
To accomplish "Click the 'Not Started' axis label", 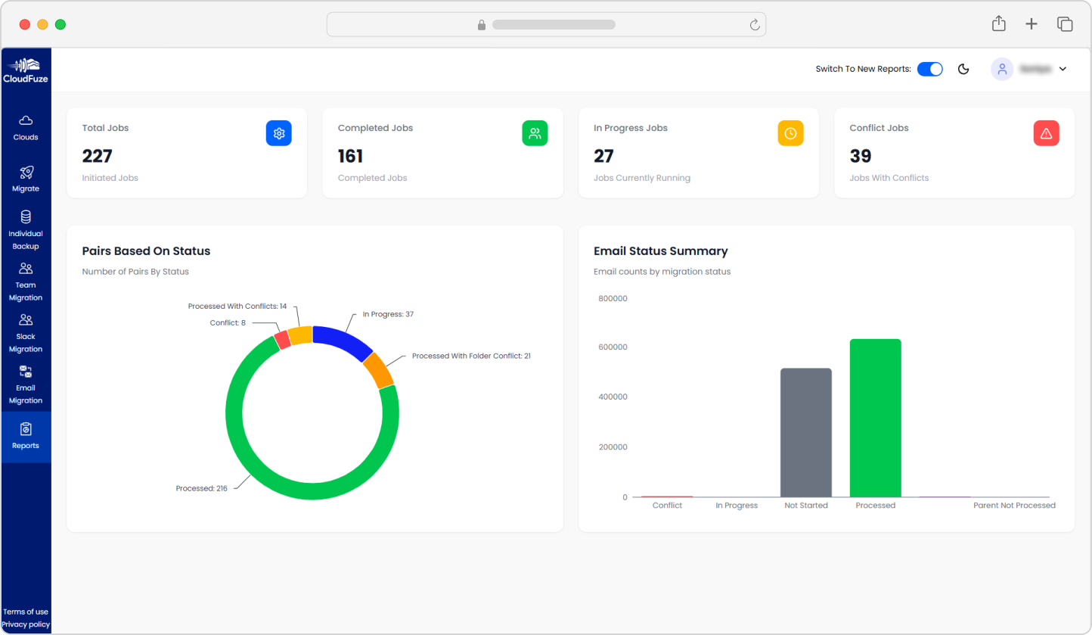I will pyautogui.click(x=806, y=505).
